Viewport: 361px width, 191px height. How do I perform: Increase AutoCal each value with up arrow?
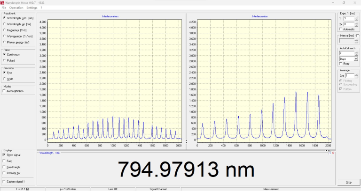click(x=356, y=52)
